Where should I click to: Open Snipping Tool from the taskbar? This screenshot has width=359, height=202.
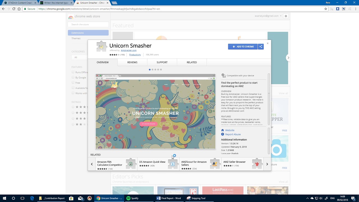click(x=196, y=198)
